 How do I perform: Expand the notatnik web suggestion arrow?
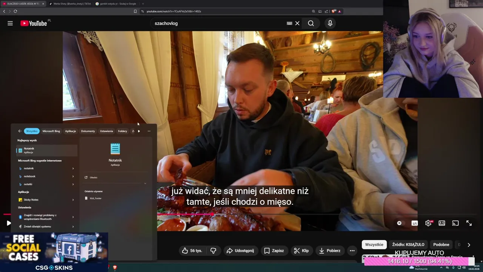73,168
